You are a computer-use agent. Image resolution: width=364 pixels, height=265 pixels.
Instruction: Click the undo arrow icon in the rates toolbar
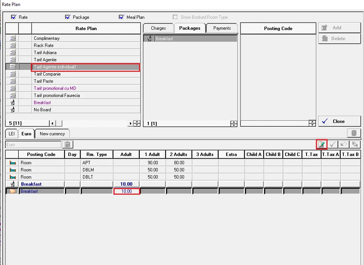click(x=344, y=144)
